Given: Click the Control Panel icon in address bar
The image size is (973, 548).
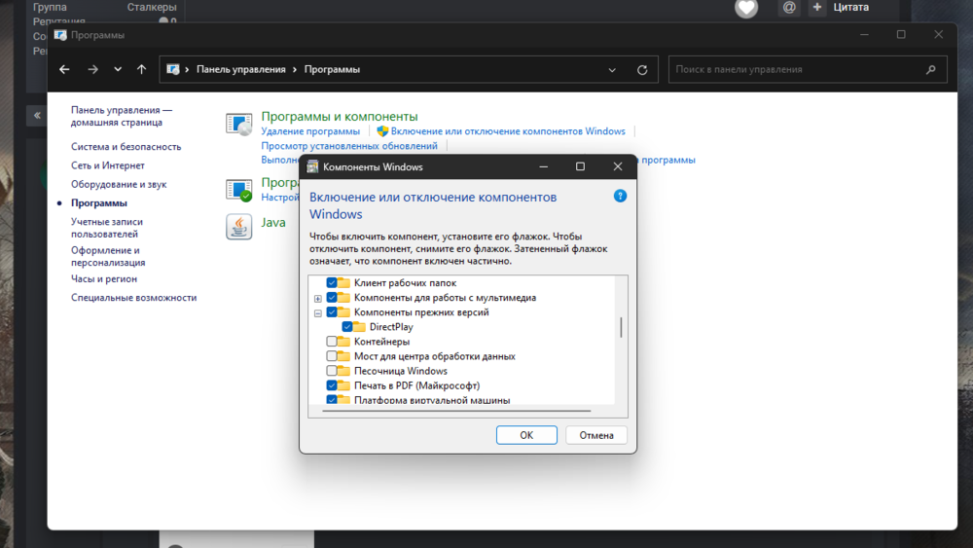Looking at the screenshot, I should coord(173,69).
